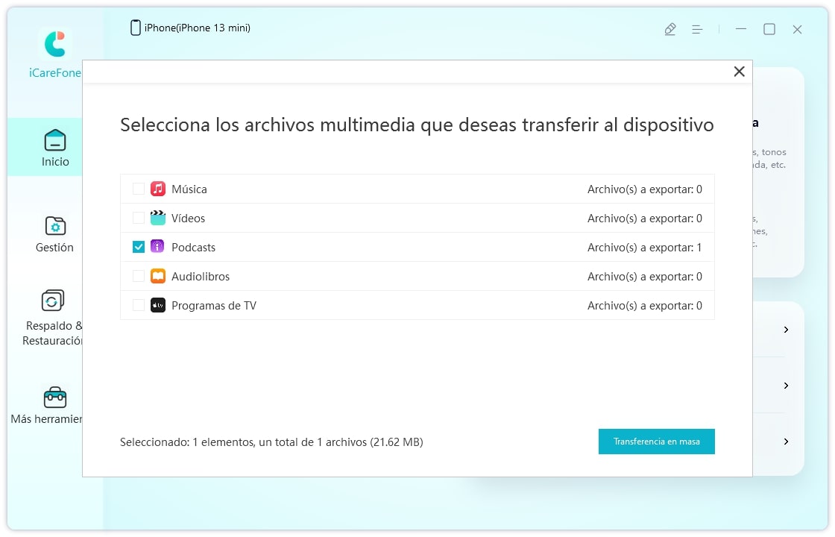Click the Podcasts purple icon
Screen dimensions: 835x537
click(157, 246)
